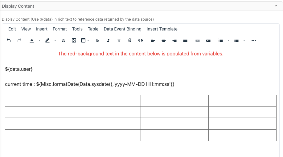Image resolution: width=283 pixels, height=157 pixels.
Task: Justify the text alignment
Action: pyautogui.click(x=185, y=40)
